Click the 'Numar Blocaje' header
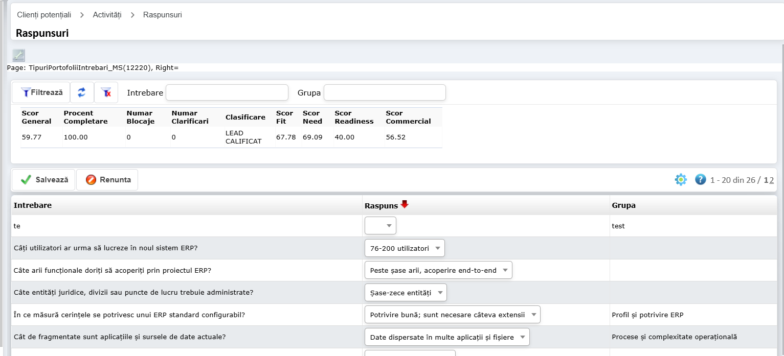The width and height of the screenshot is (784, 356). pyautogui.click(x=141, y=117)
